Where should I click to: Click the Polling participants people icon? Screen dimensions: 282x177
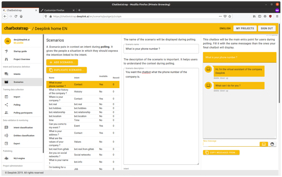pyautogui.click(x=7, y=113)
